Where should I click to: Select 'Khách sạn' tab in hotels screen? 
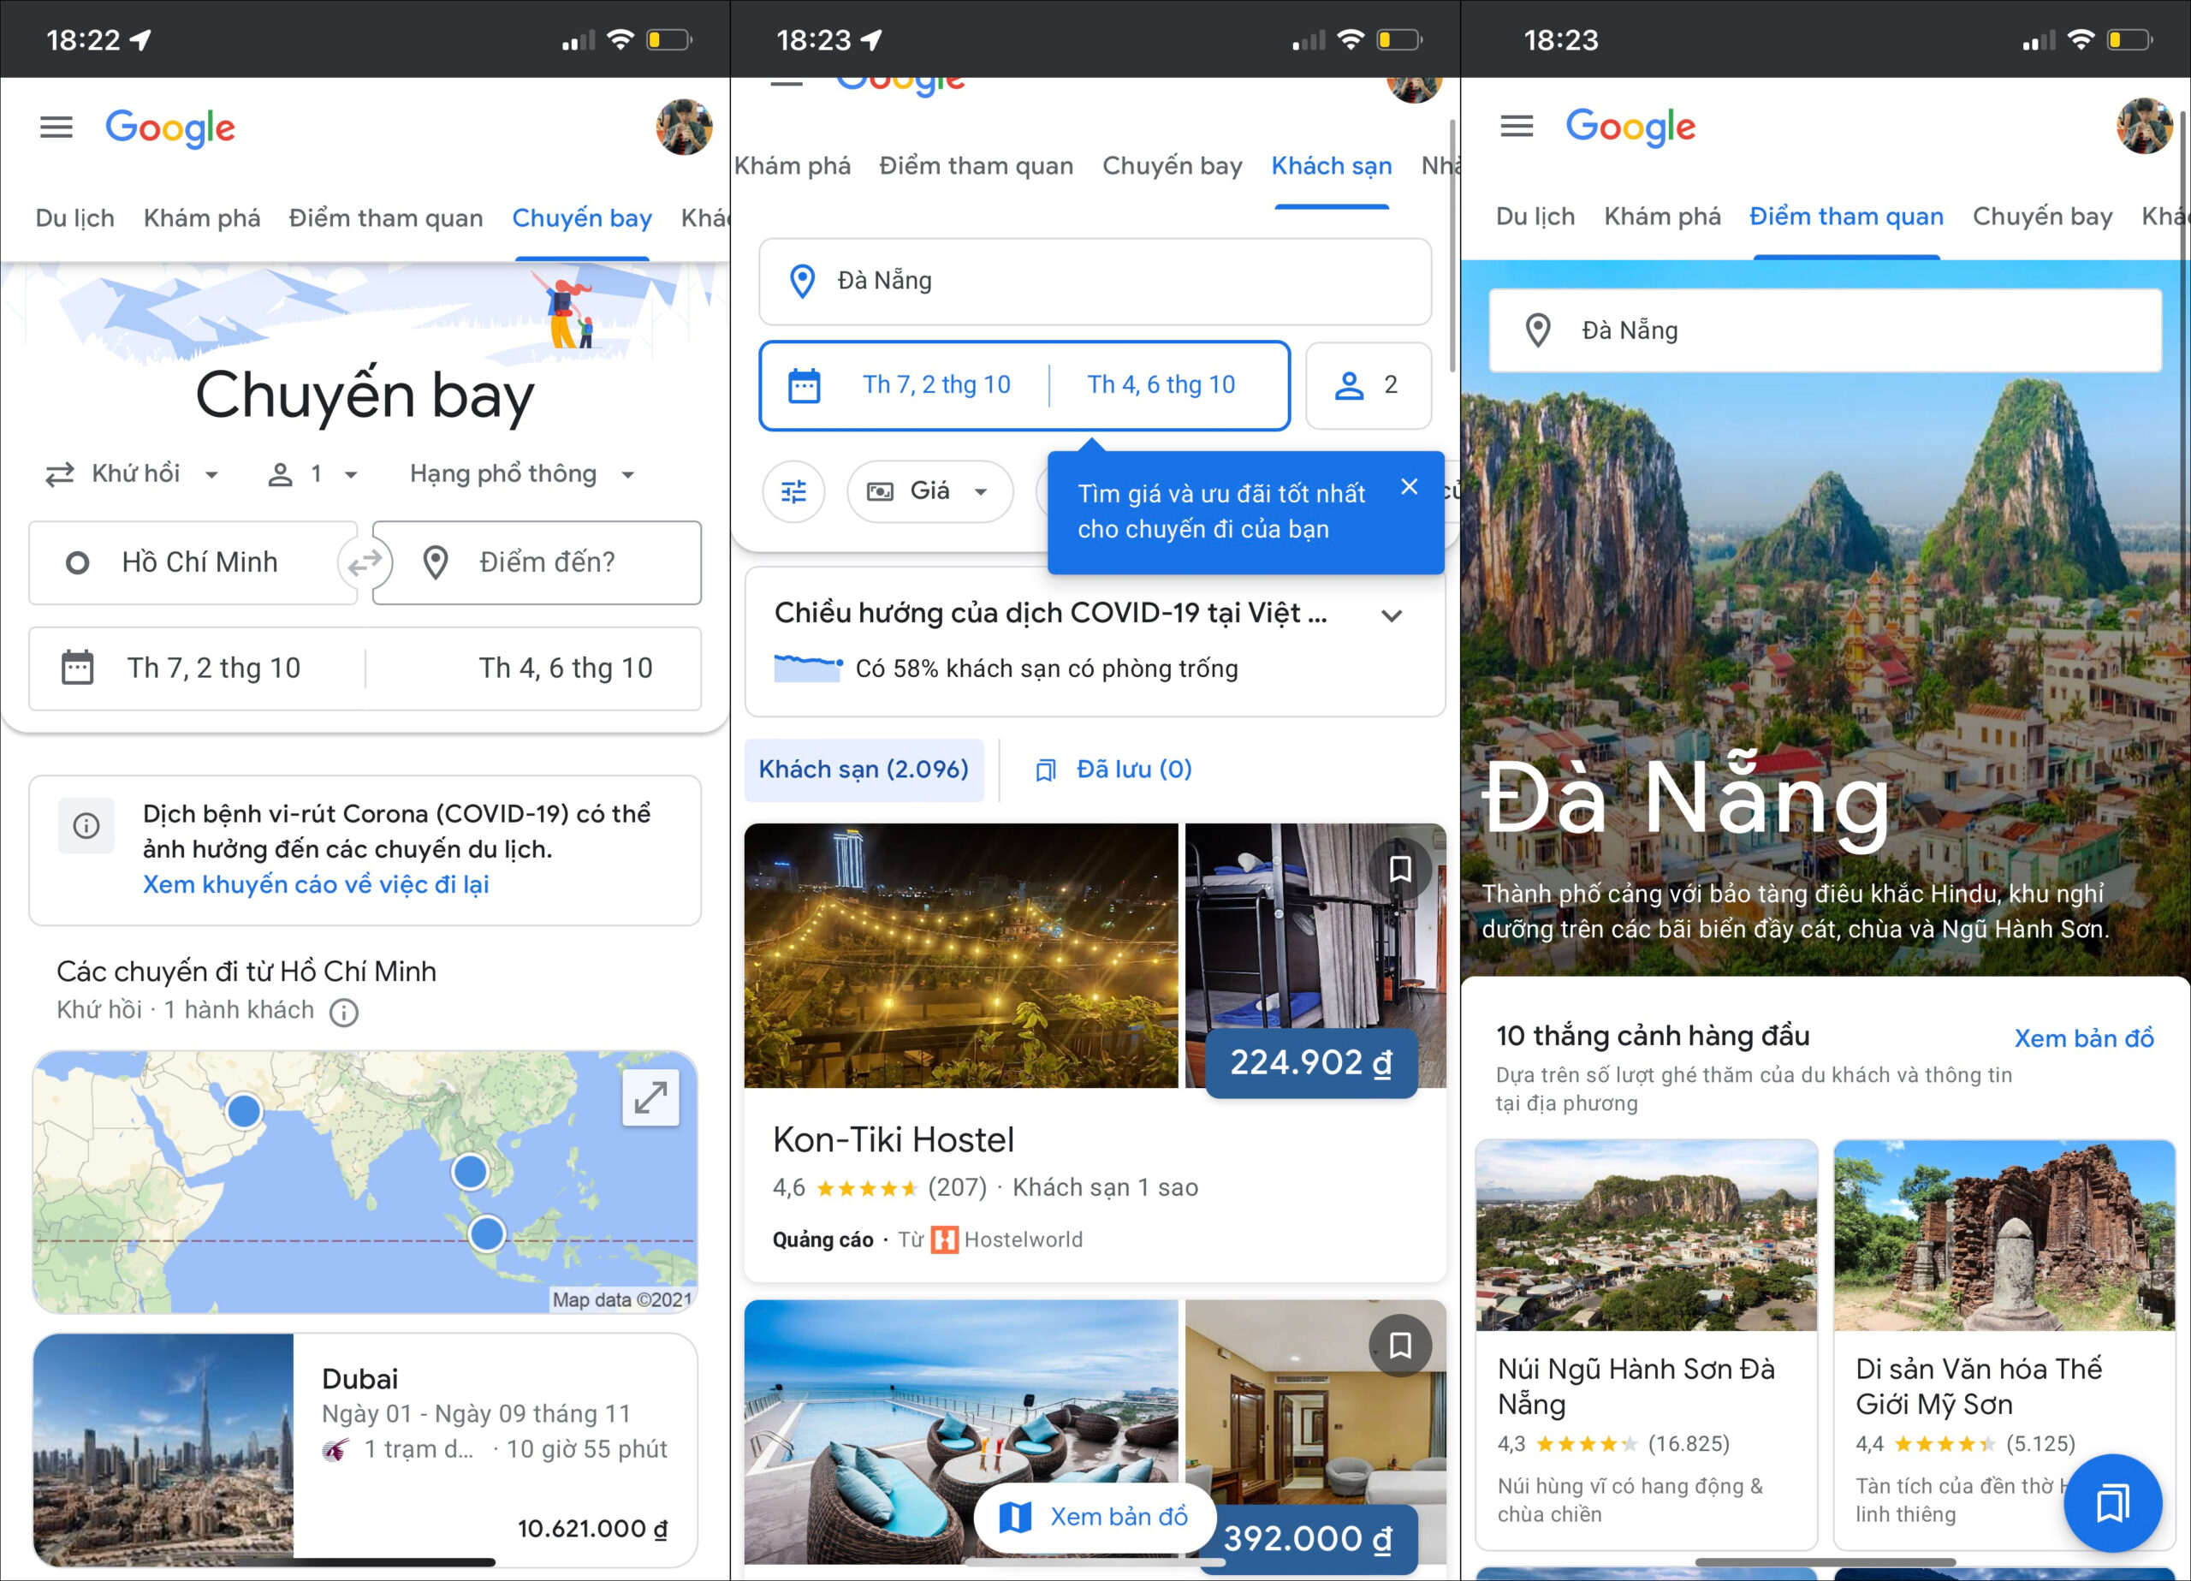1331,166
